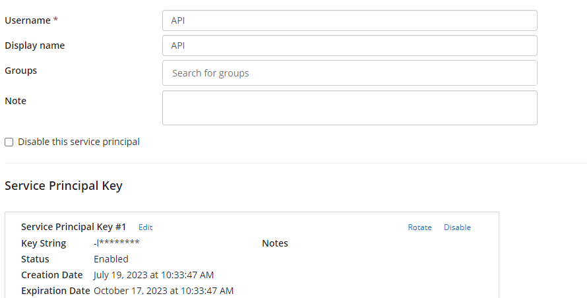Click the Search for groups field
This screenshot has height=298, width=587.
click(x=350, y=73)
